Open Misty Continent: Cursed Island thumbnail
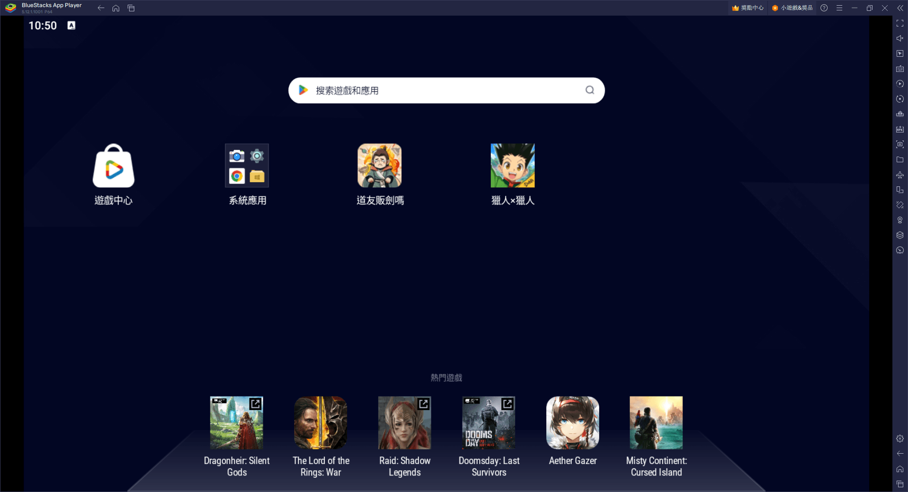Screen dimensions: 908x492 coord(656,423)
